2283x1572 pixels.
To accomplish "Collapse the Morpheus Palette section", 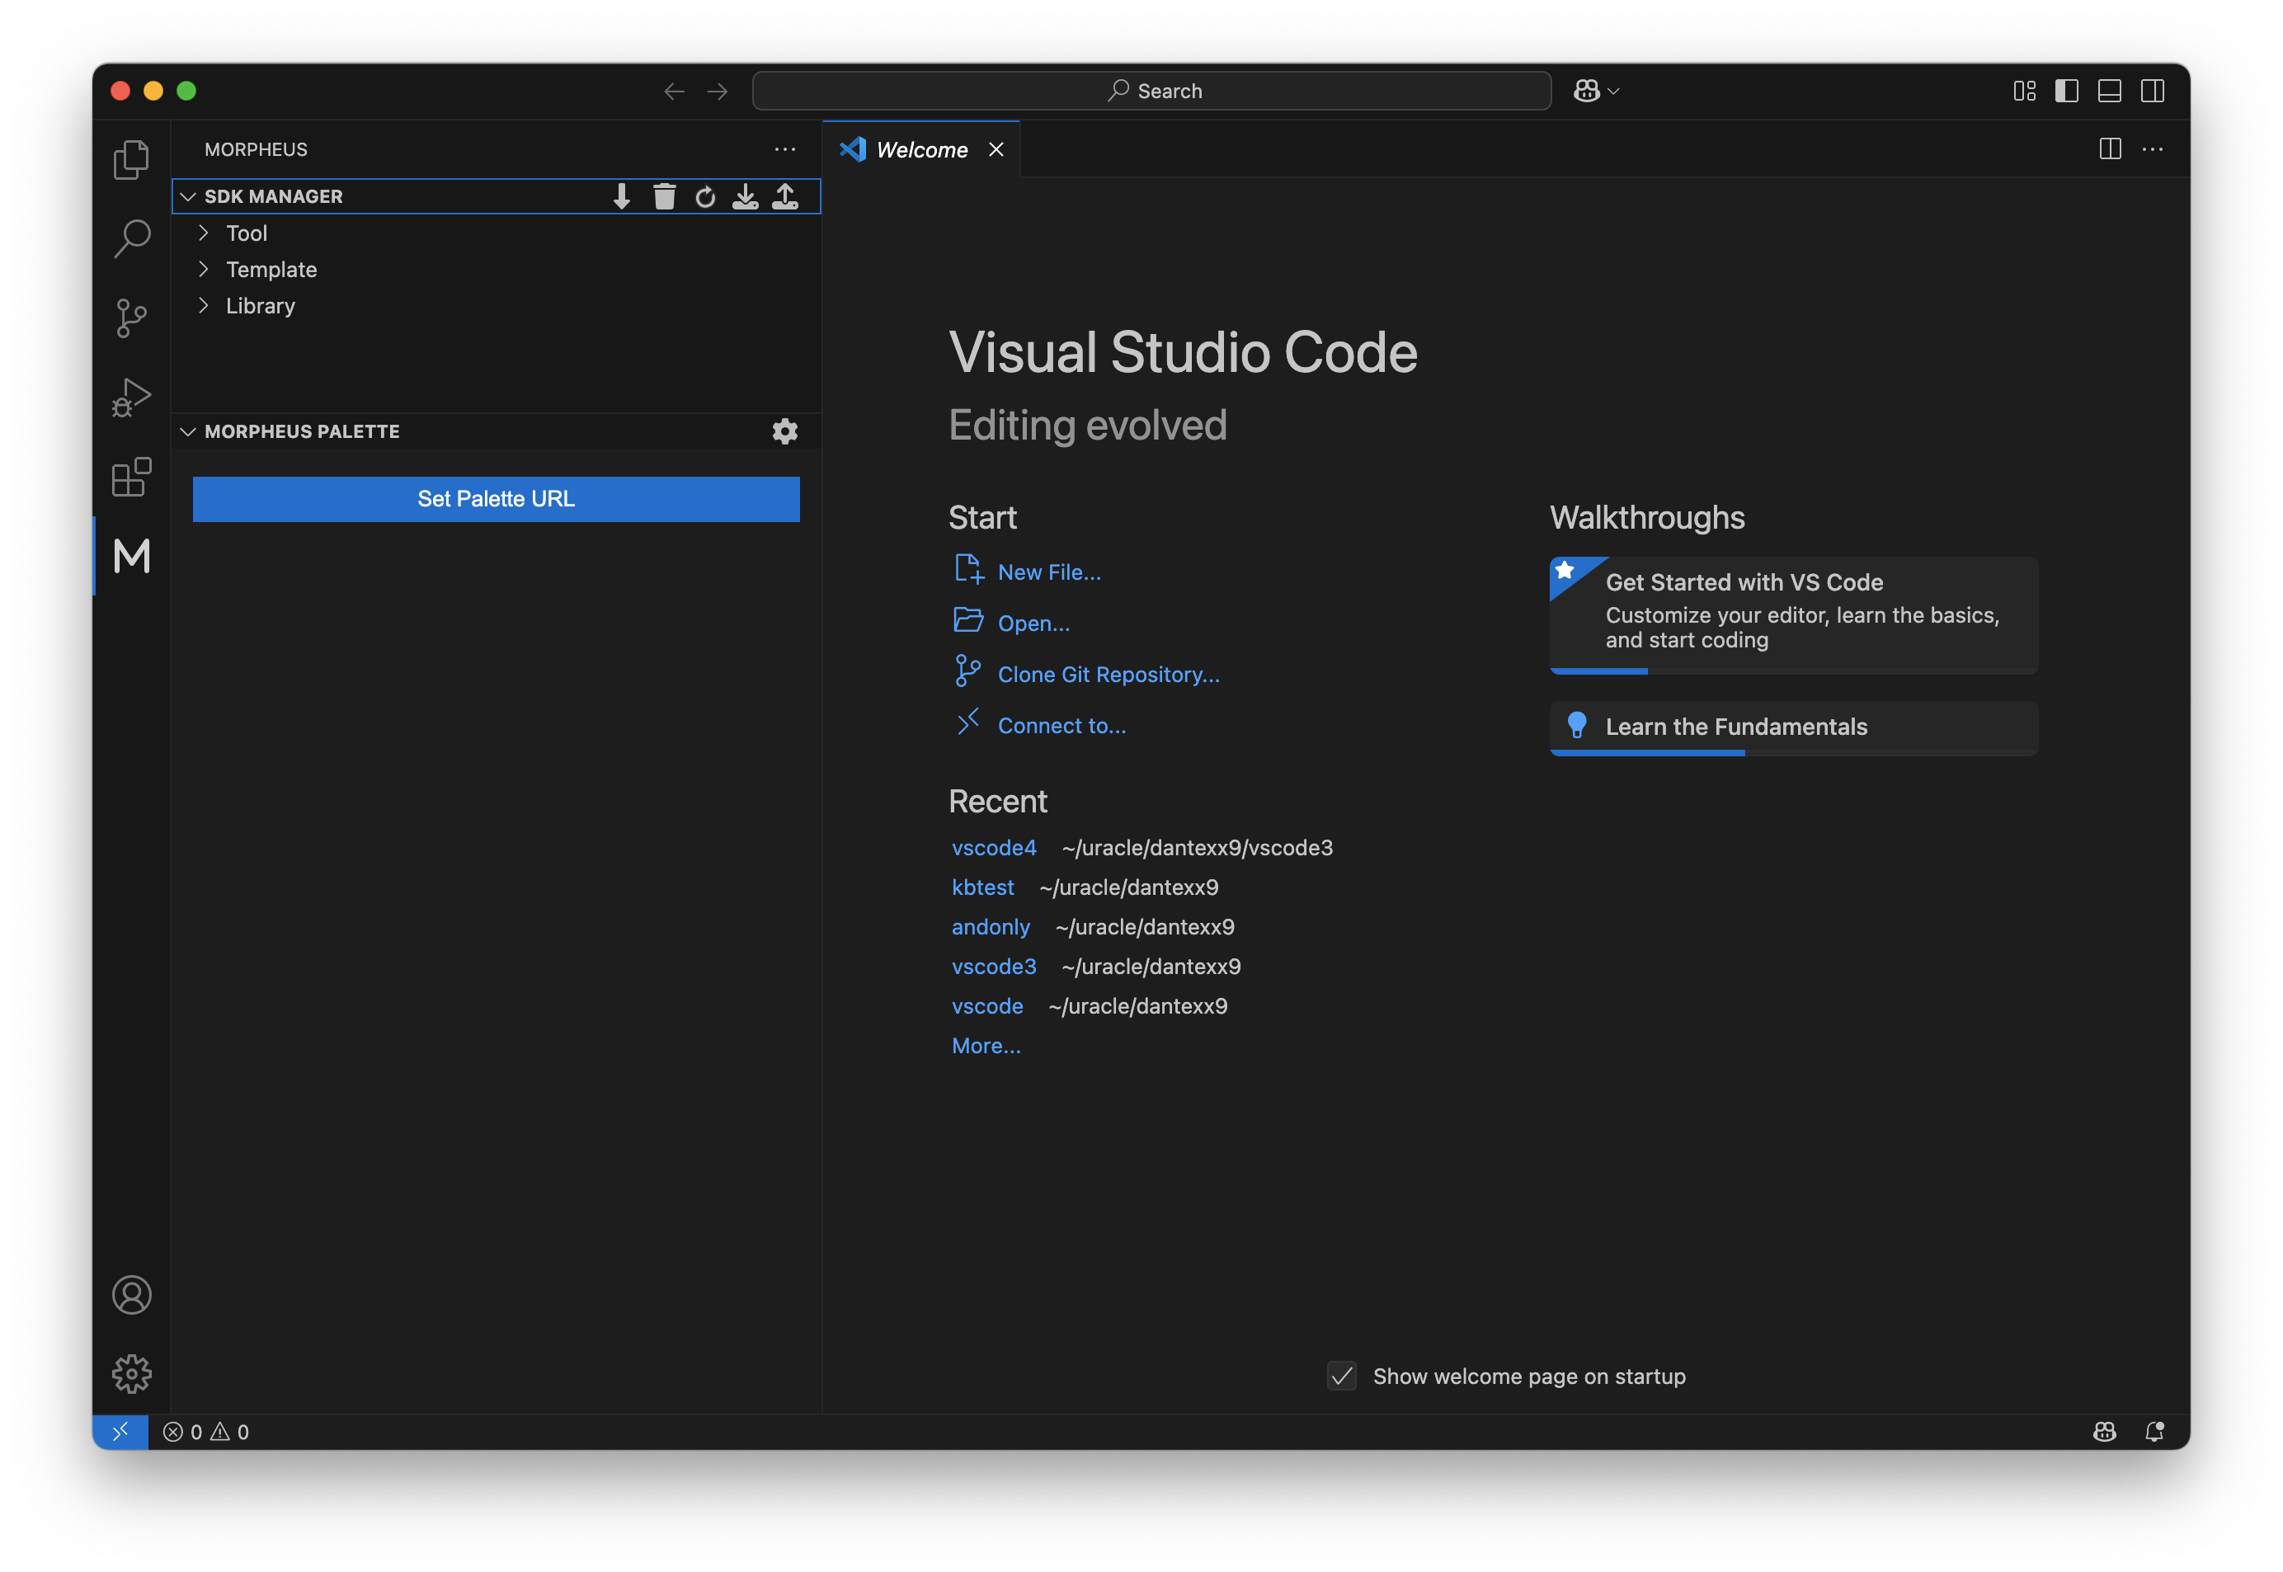I will (x=188, y=431).
